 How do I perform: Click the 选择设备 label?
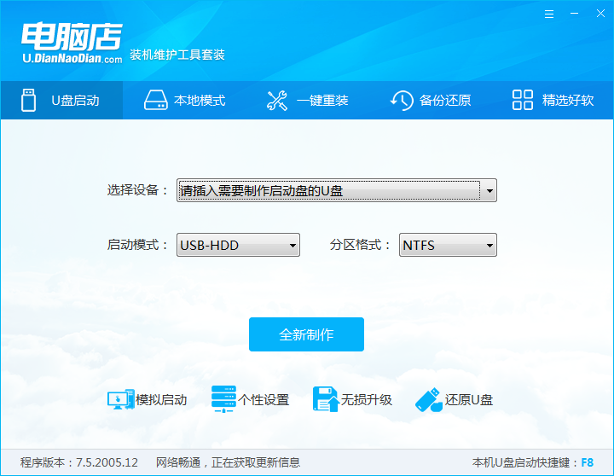click(137, 190)
